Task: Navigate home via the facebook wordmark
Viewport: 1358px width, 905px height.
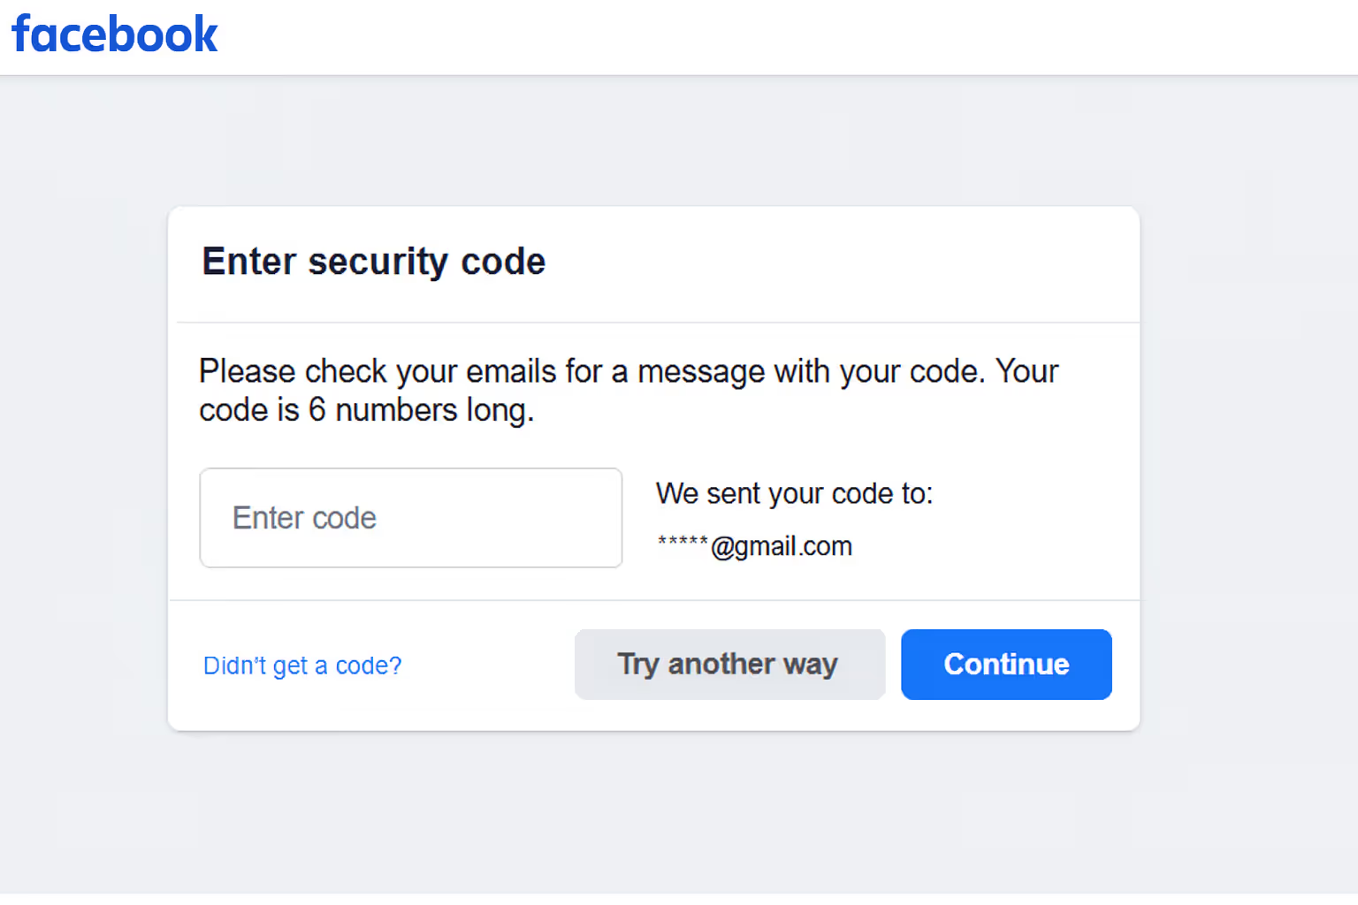Action: pos(113,35)
